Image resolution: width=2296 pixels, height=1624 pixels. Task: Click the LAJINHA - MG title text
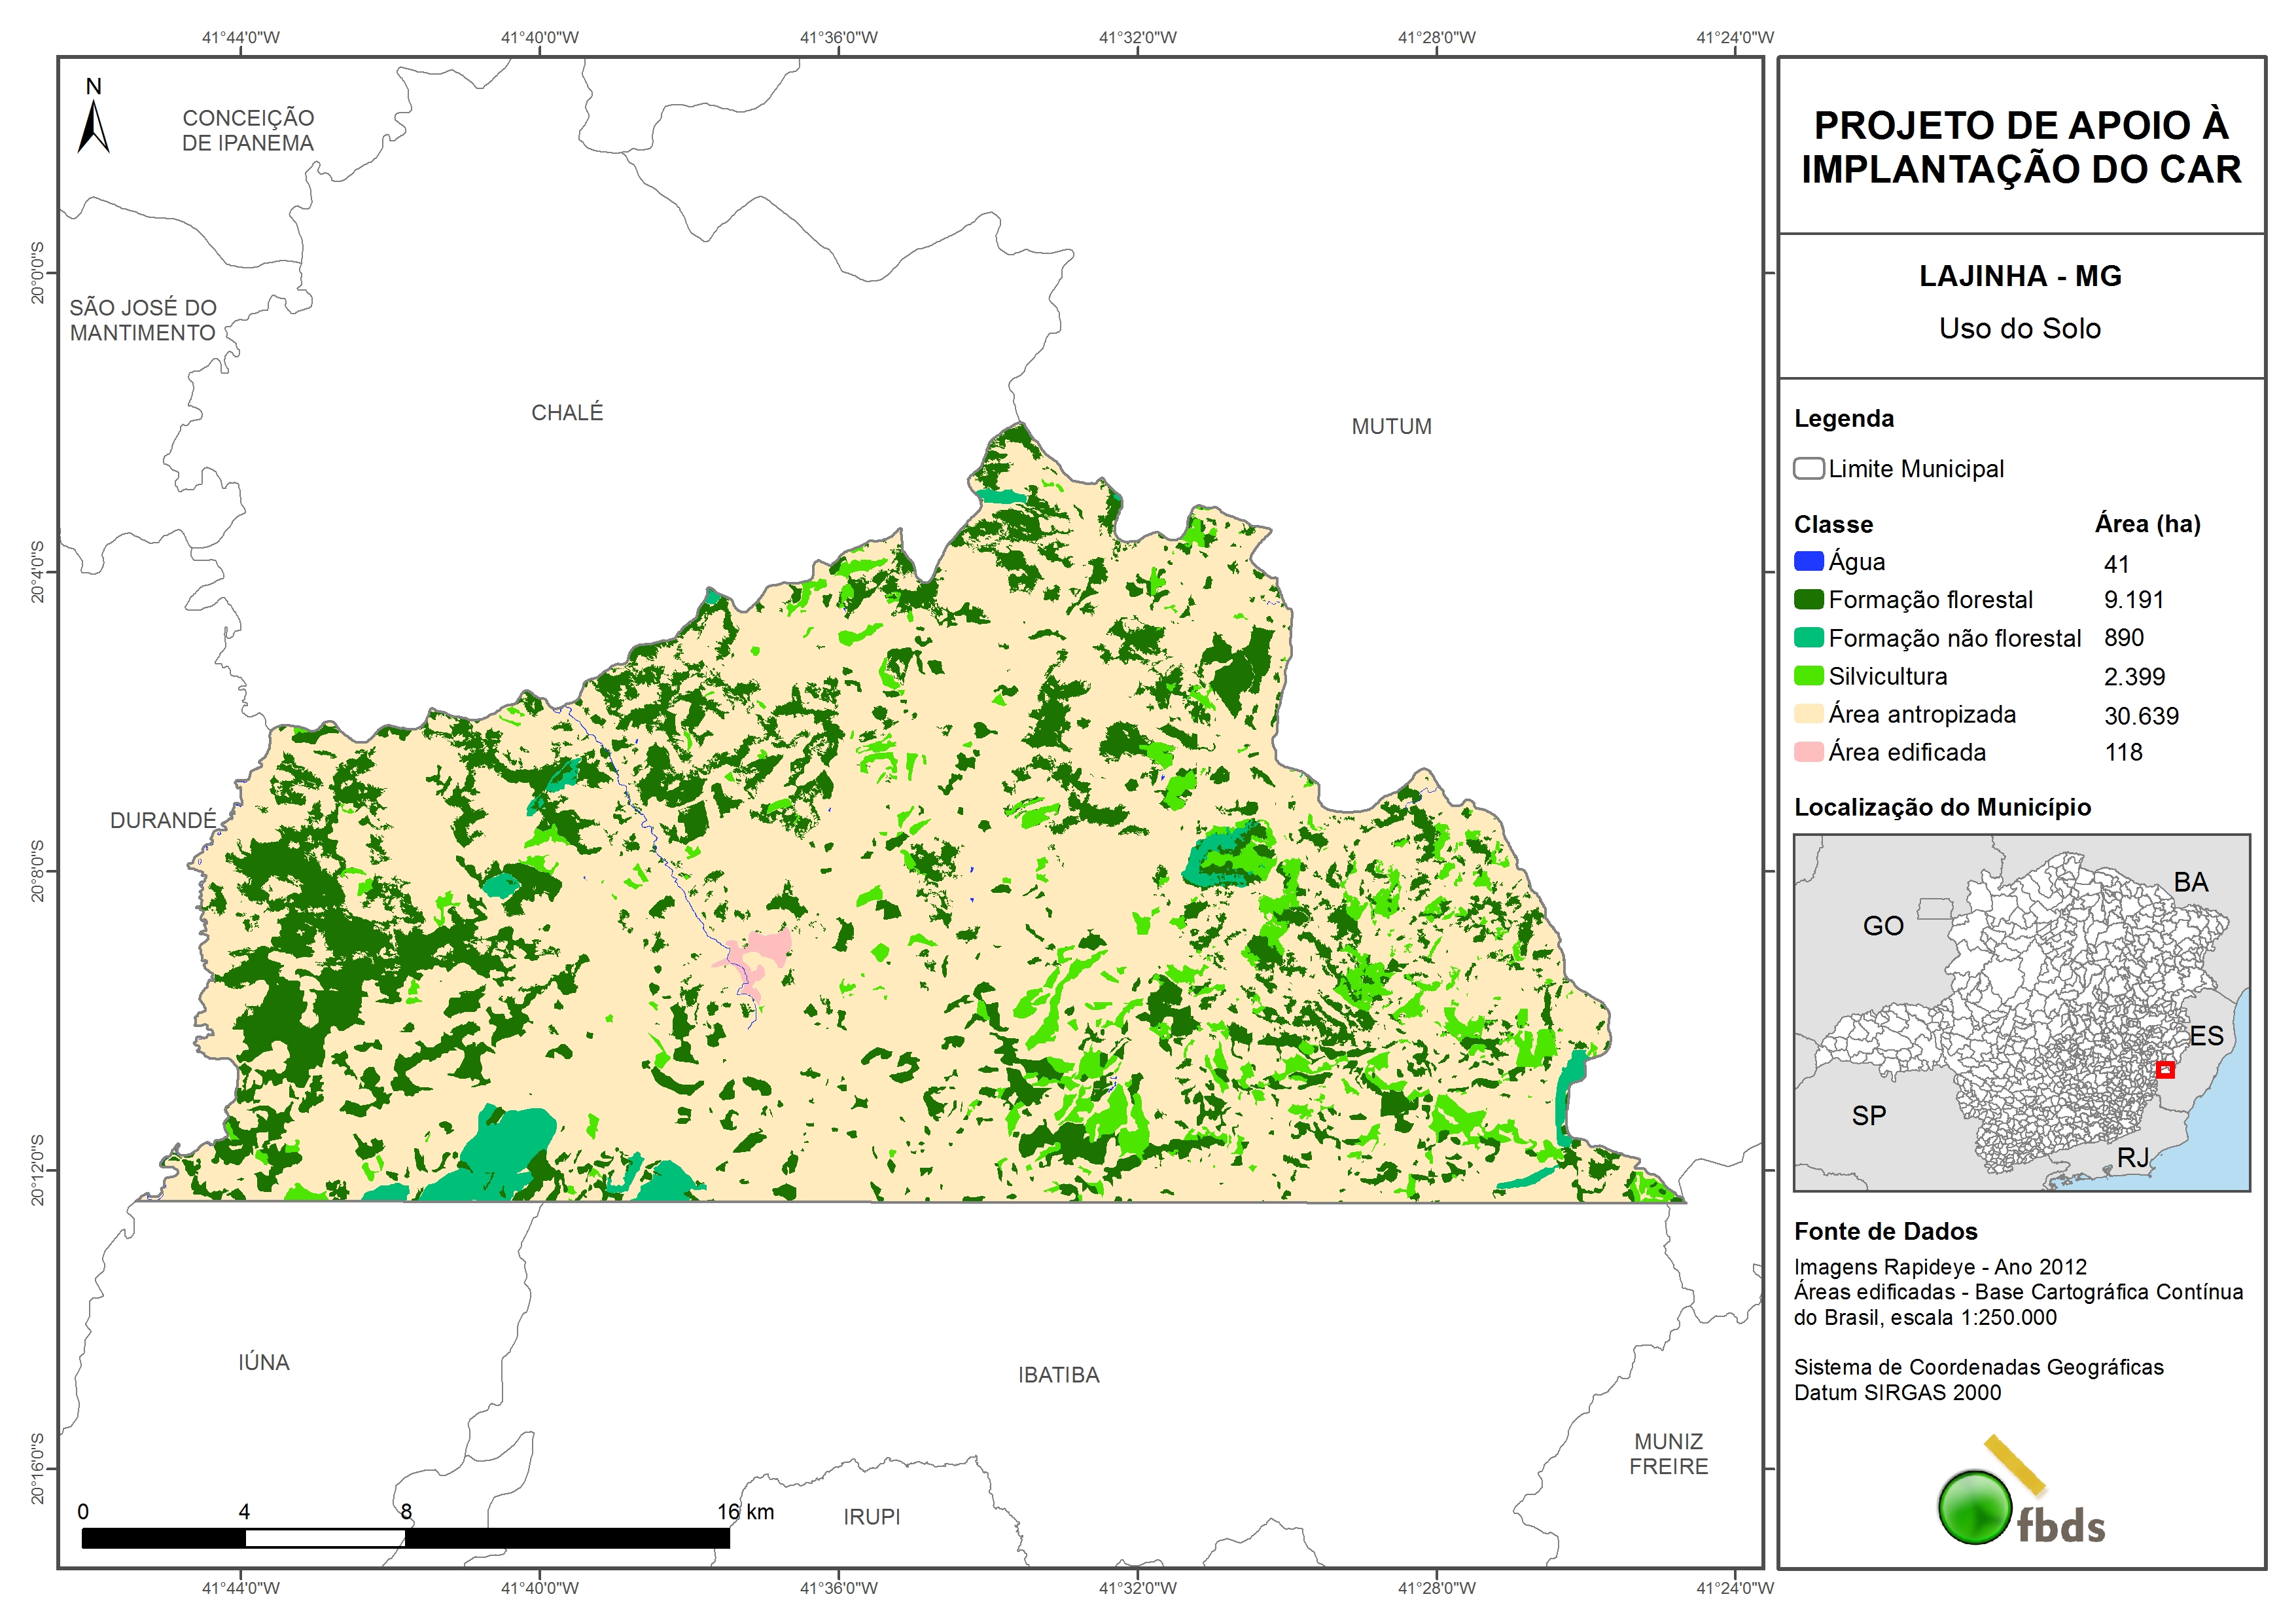tap(2019, 276)
